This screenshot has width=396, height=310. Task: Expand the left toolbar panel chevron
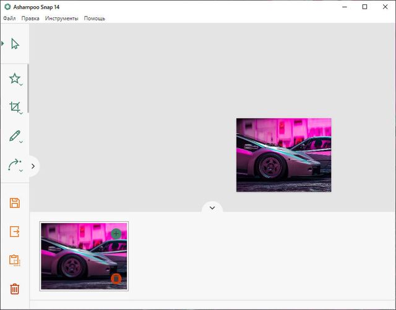[x=33, y=166]
